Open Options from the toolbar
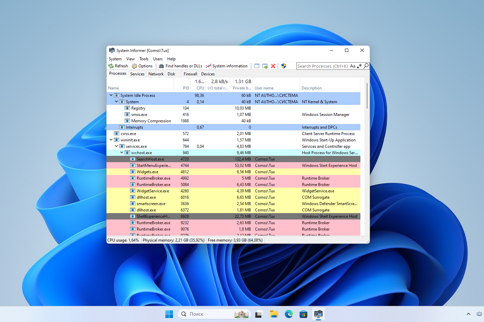Screen dimensions: 484x322 coord(142,66)
